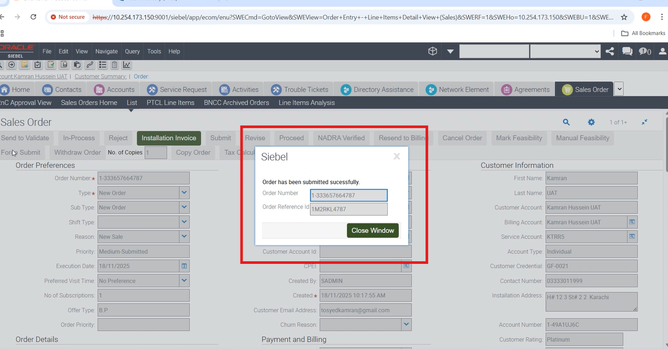Click the Siebel cube icon in header

click(x=432, y=51)
